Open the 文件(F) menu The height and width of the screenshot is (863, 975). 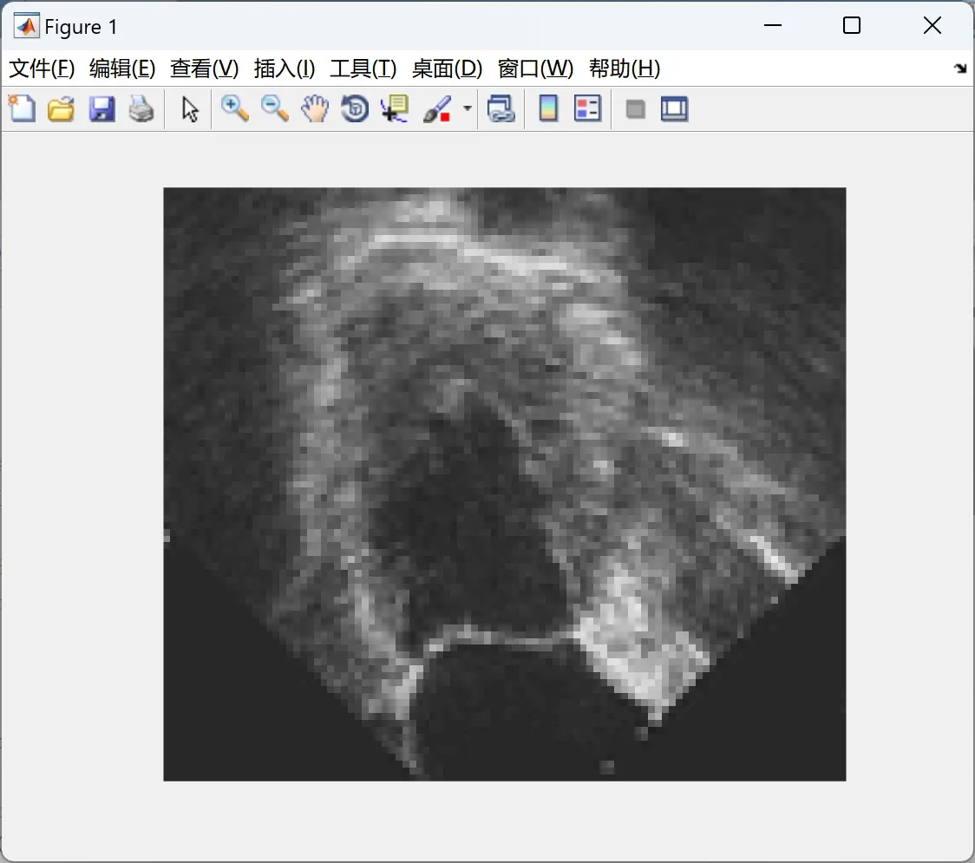(x=42, y=69)
